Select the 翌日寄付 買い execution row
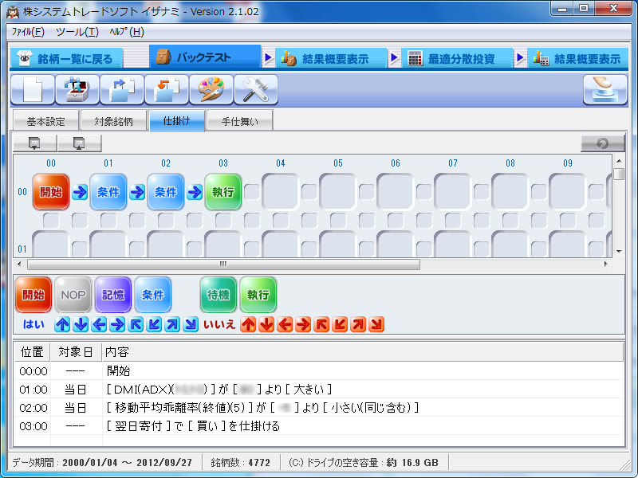Viewport: 638px width, 478px height. (x=319, y=426)
